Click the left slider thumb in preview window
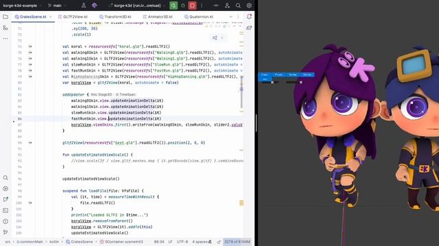The width and height of the screenshot is (439, 246). (x=272, y=82)
